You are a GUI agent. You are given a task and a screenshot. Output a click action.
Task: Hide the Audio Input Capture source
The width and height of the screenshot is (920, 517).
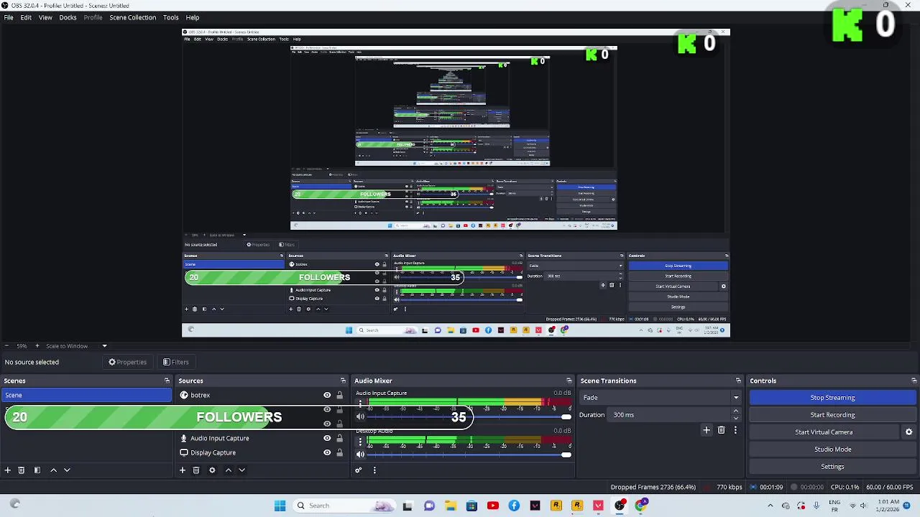(x=327, y=439)
